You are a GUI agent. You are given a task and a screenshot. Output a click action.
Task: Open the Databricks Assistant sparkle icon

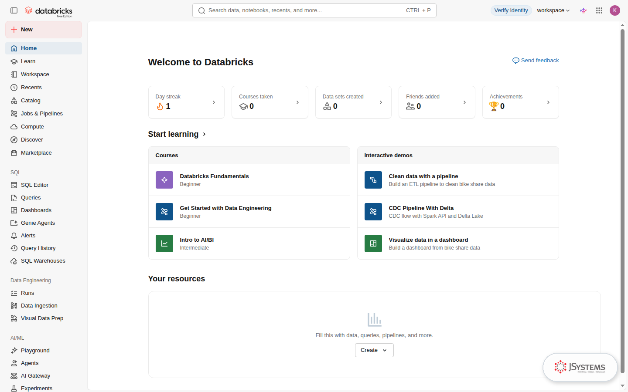(x=584, y=10)
